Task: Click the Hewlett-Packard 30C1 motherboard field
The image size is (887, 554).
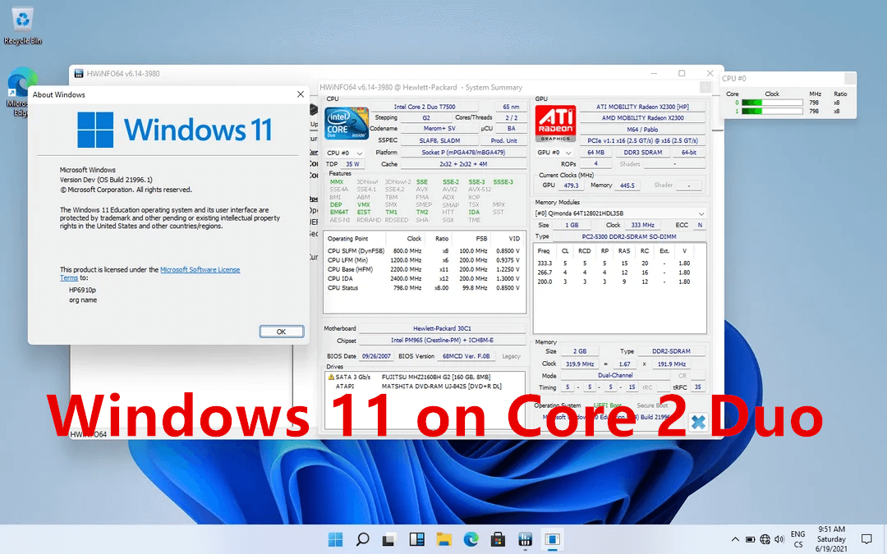Action: [x=442, y=328]
